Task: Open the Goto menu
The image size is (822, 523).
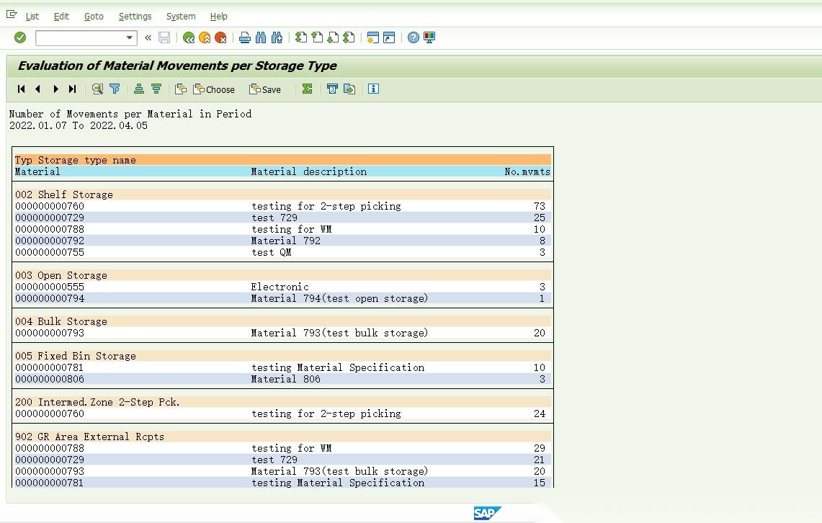Action: tap(94, 17)
